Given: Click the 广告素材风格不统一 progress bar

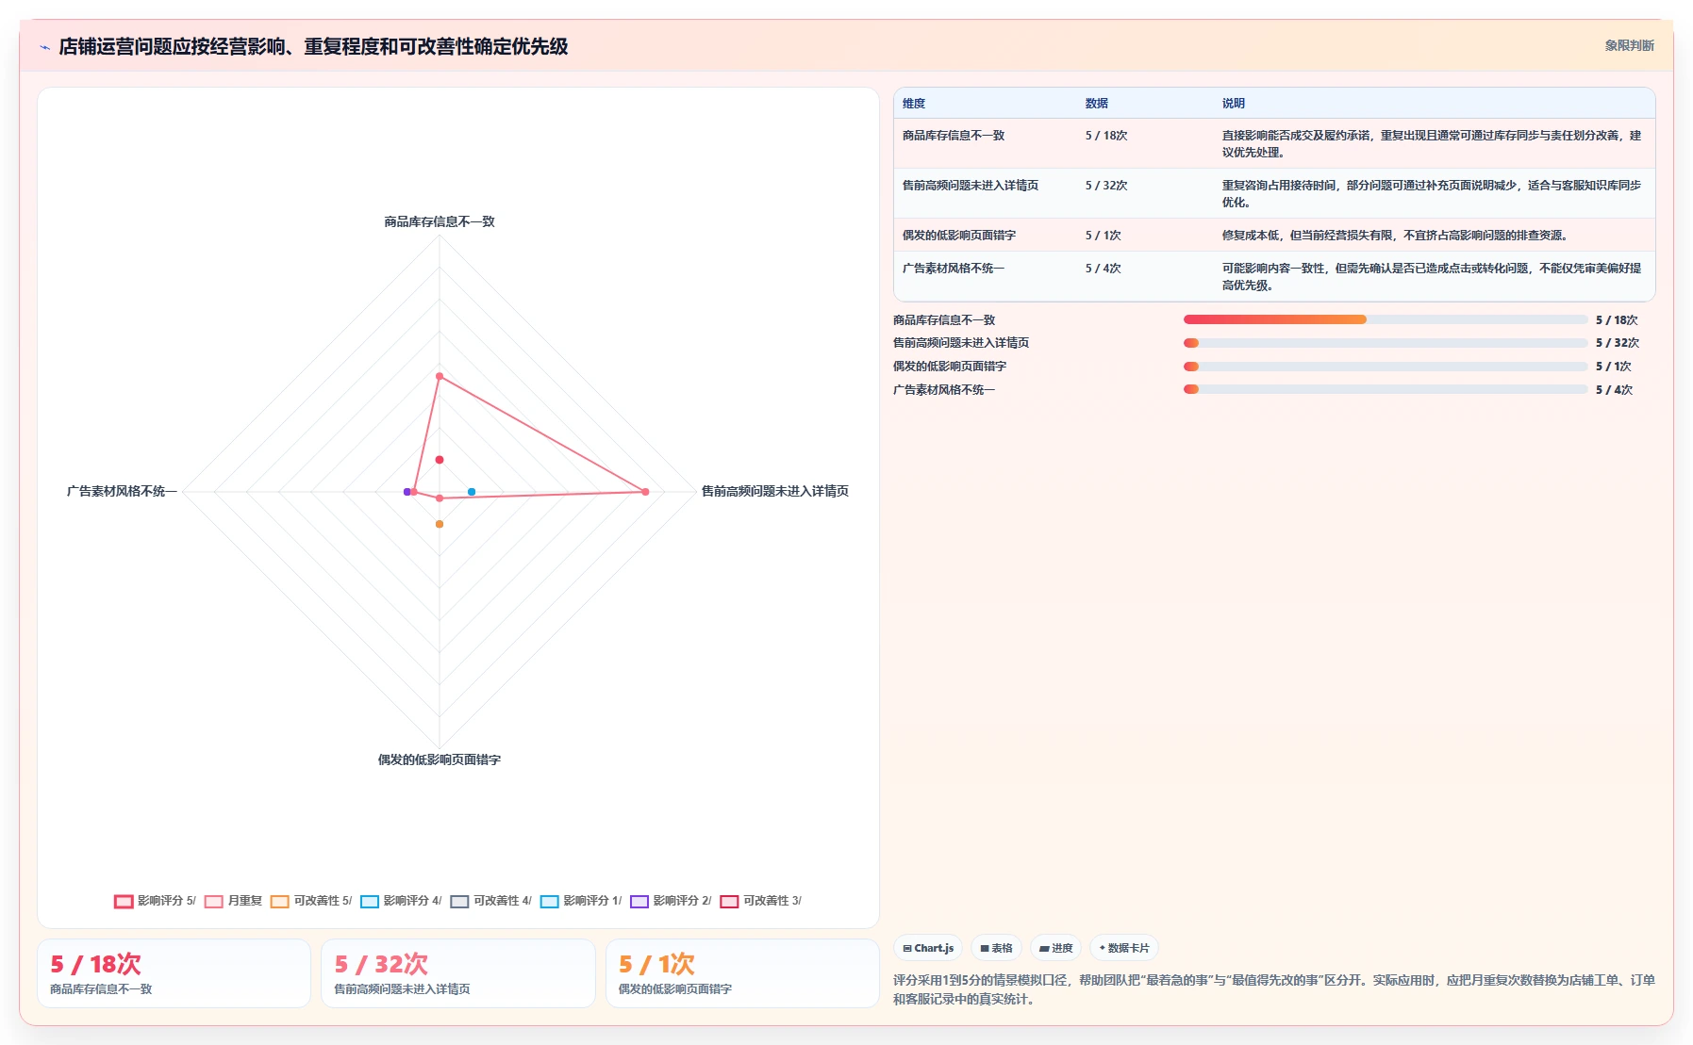Looking at the screenshot, I should tap(1386, 389).
